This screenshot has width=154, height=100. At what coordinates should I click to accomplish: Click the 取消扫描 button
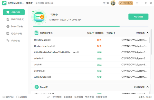coord(138,17)
